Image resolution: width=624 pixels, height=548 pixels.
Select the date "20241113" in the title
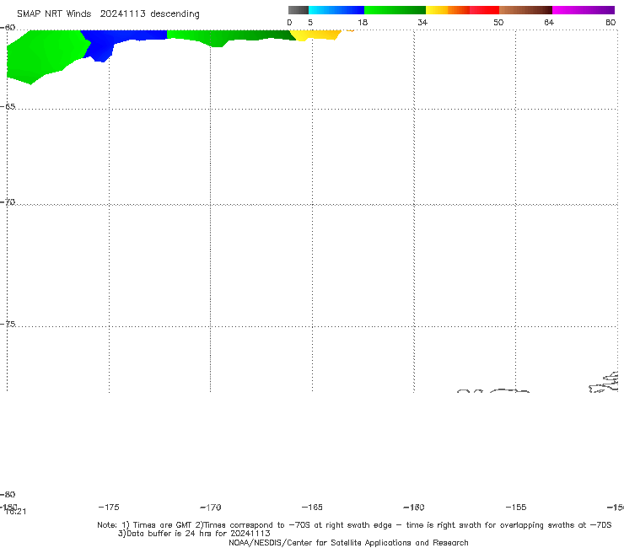122,13
